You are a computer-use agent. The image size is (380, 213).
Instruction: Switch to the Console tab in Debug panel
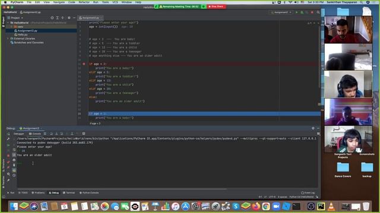35,134
